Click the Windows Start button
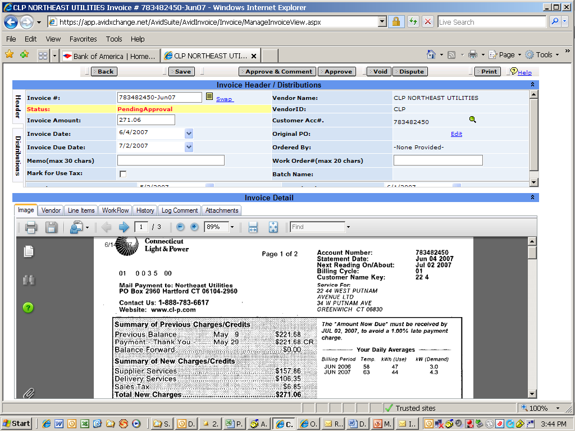Screen dimensions: 575x431 coord(17,424)
